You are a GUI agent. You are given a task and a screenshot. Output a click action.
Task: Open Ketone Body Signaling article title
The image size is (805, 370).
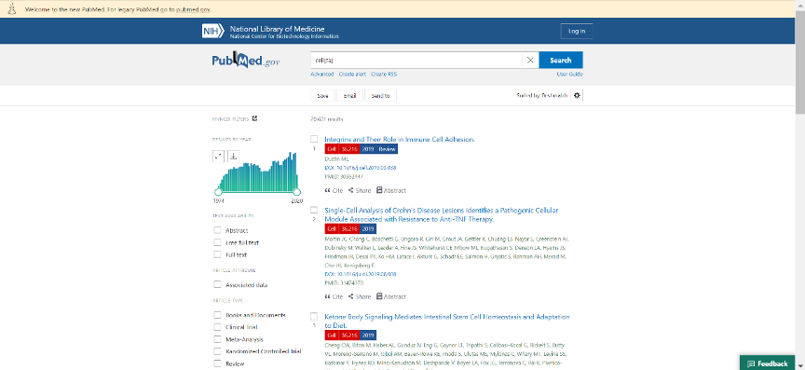point(446,322)
